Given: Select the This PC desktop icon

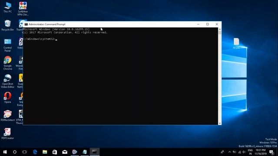Looking at the screenshot, I should (8, 7).
